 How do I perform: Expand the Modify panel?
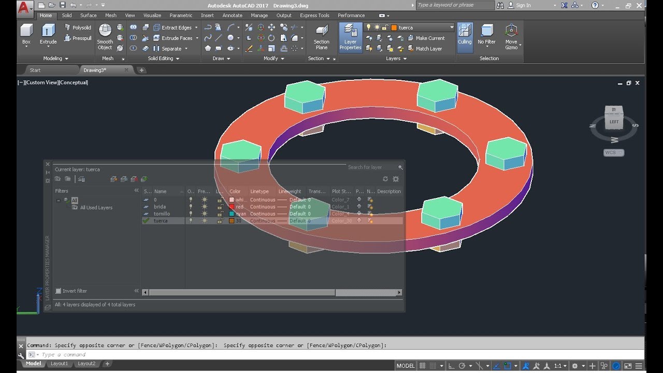click(x=273, y=59)
